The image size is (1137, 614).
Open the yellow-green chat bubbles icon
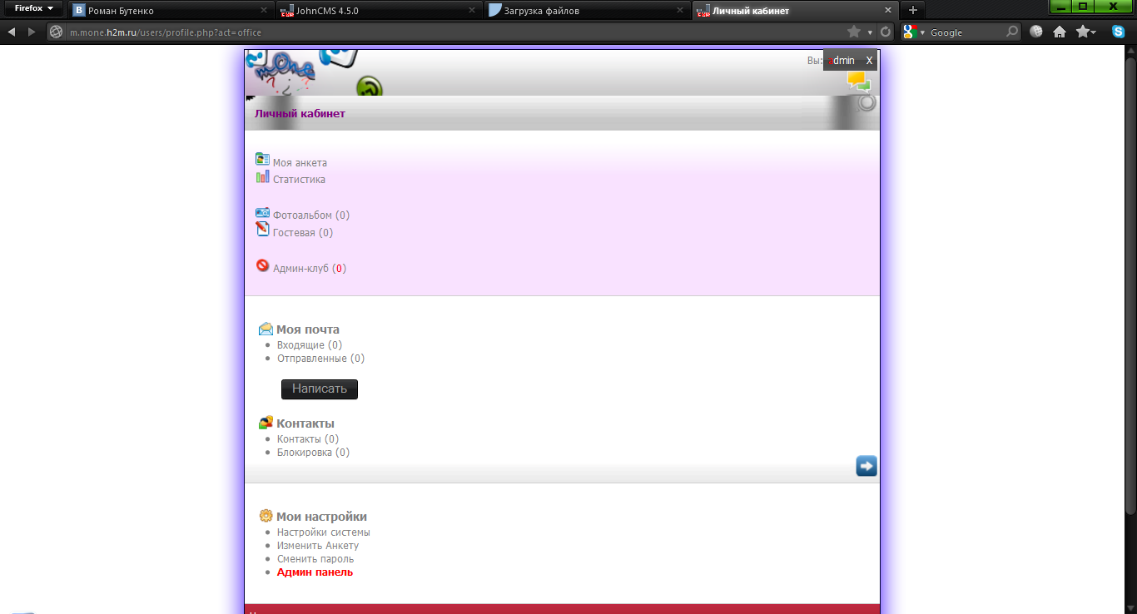tap(859, 82)
